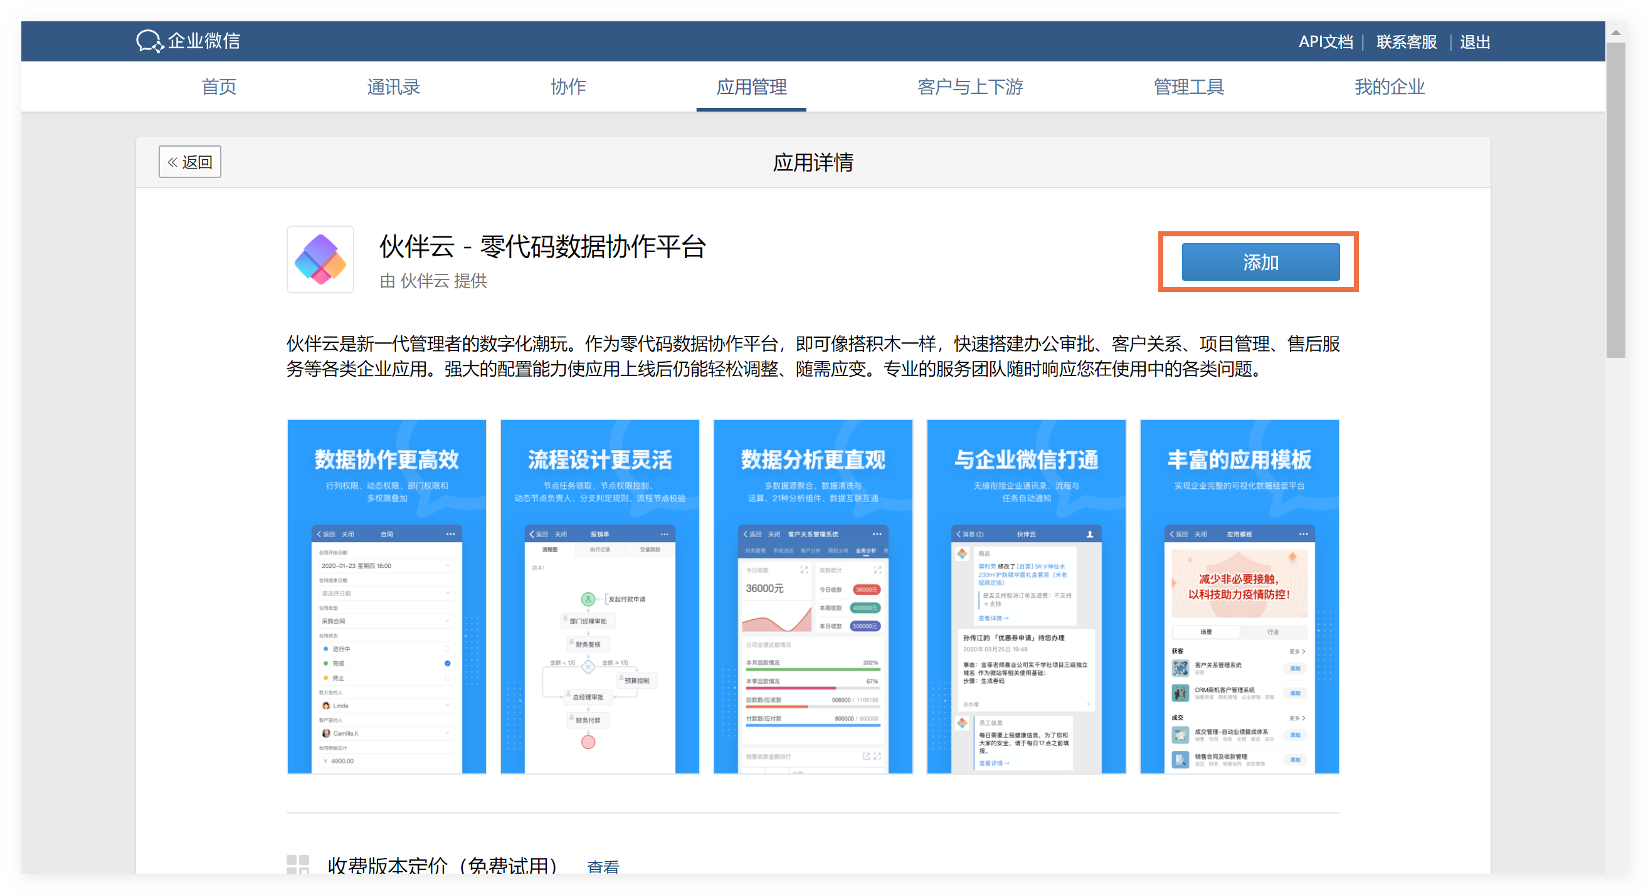Switch to the 通讯录 tab
Viewport: 1648px width, 895px height.
click(393, 87)
